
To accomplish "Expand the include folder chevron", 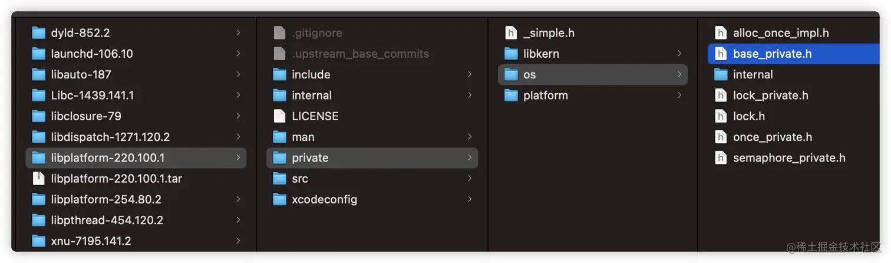I will point(470,74).
